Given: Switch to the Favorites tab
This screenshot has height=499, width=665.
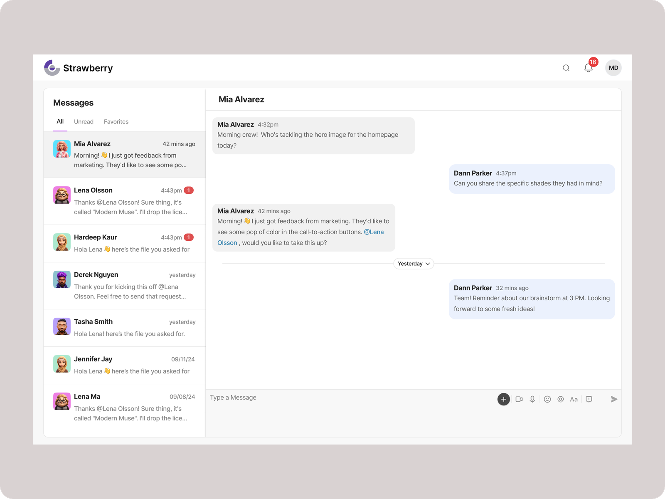Looking at the screenshot, I should click(x=116, y=122).
